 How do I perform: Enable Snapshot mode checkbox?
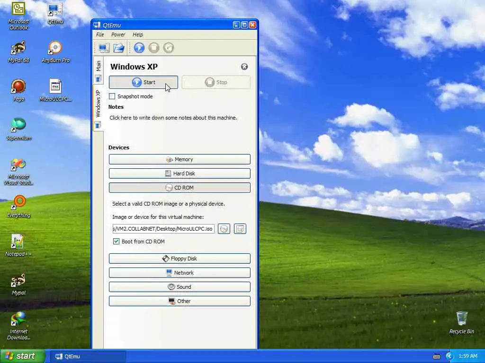pos(112,96)
